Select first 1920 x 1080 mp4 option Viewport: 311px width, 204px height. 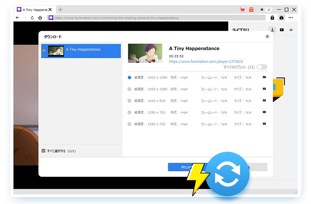click(130, 78)
